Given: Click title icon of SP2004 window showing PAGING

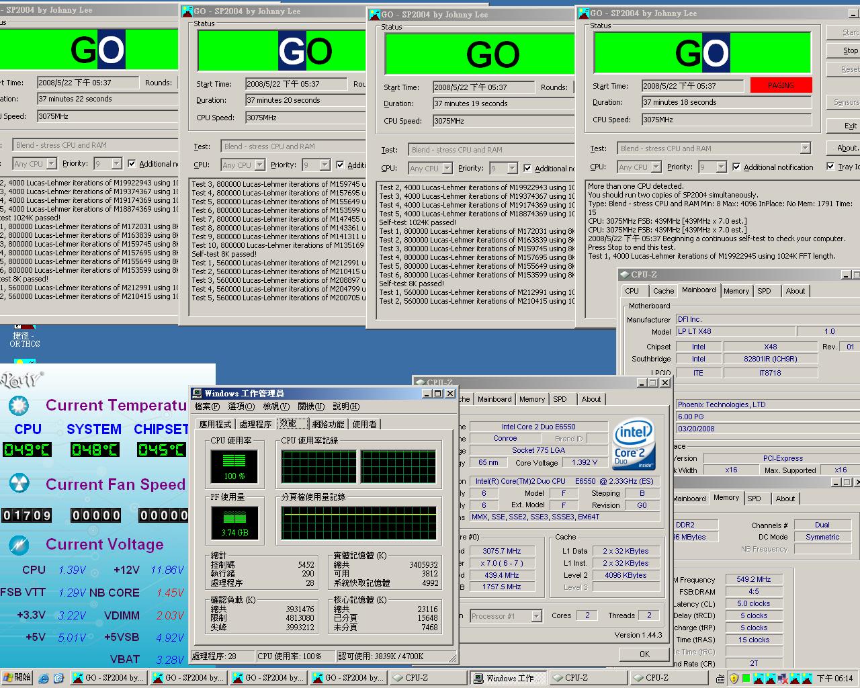Looking at the screenshot, I should point(583,13).
